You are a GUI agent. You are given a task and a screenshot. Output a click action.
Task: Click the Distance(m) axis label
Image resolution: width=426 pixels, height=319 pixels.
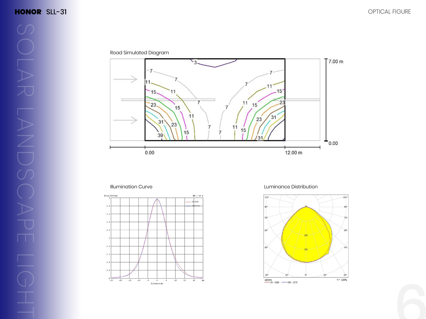(157, 284)
